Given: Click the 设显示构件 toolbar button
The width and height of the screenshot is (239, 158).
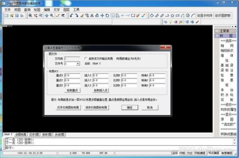Looking at the screenshot, I should coord(205,15).
